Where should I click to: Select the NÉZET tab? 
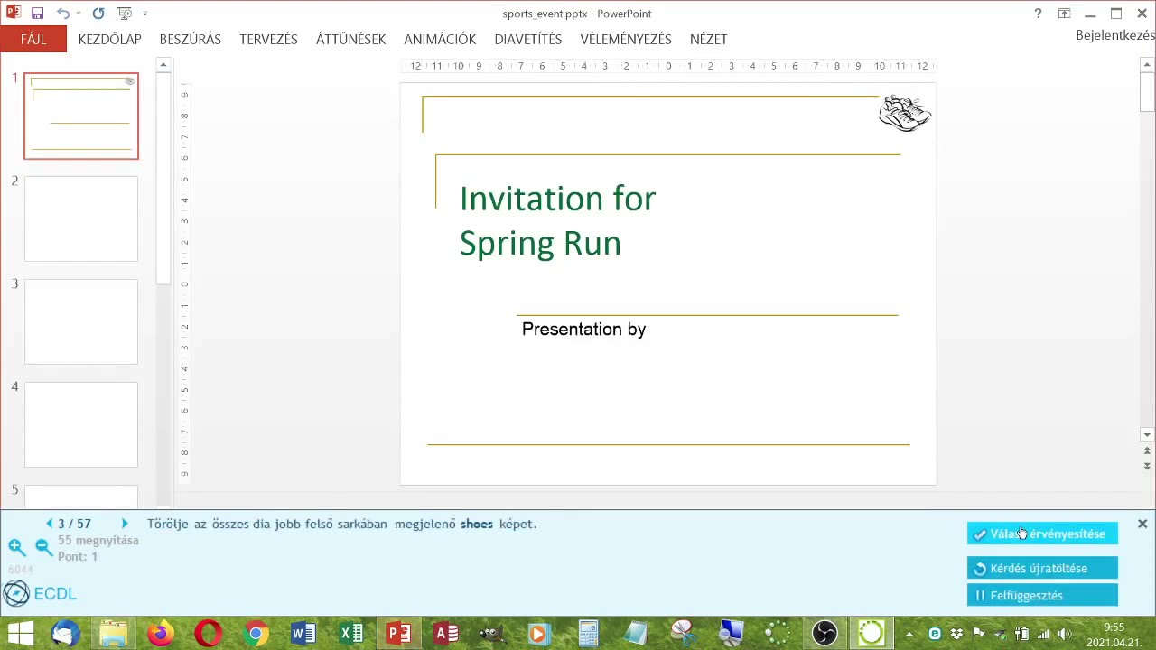click(x=709, y=40)
